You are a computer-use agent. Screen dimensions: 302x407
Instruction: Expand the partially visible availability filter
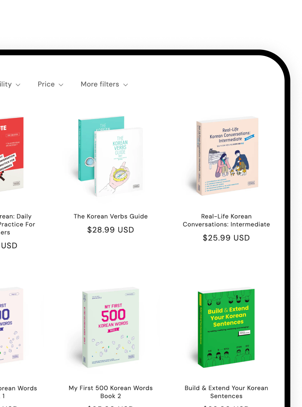(10, 84)
